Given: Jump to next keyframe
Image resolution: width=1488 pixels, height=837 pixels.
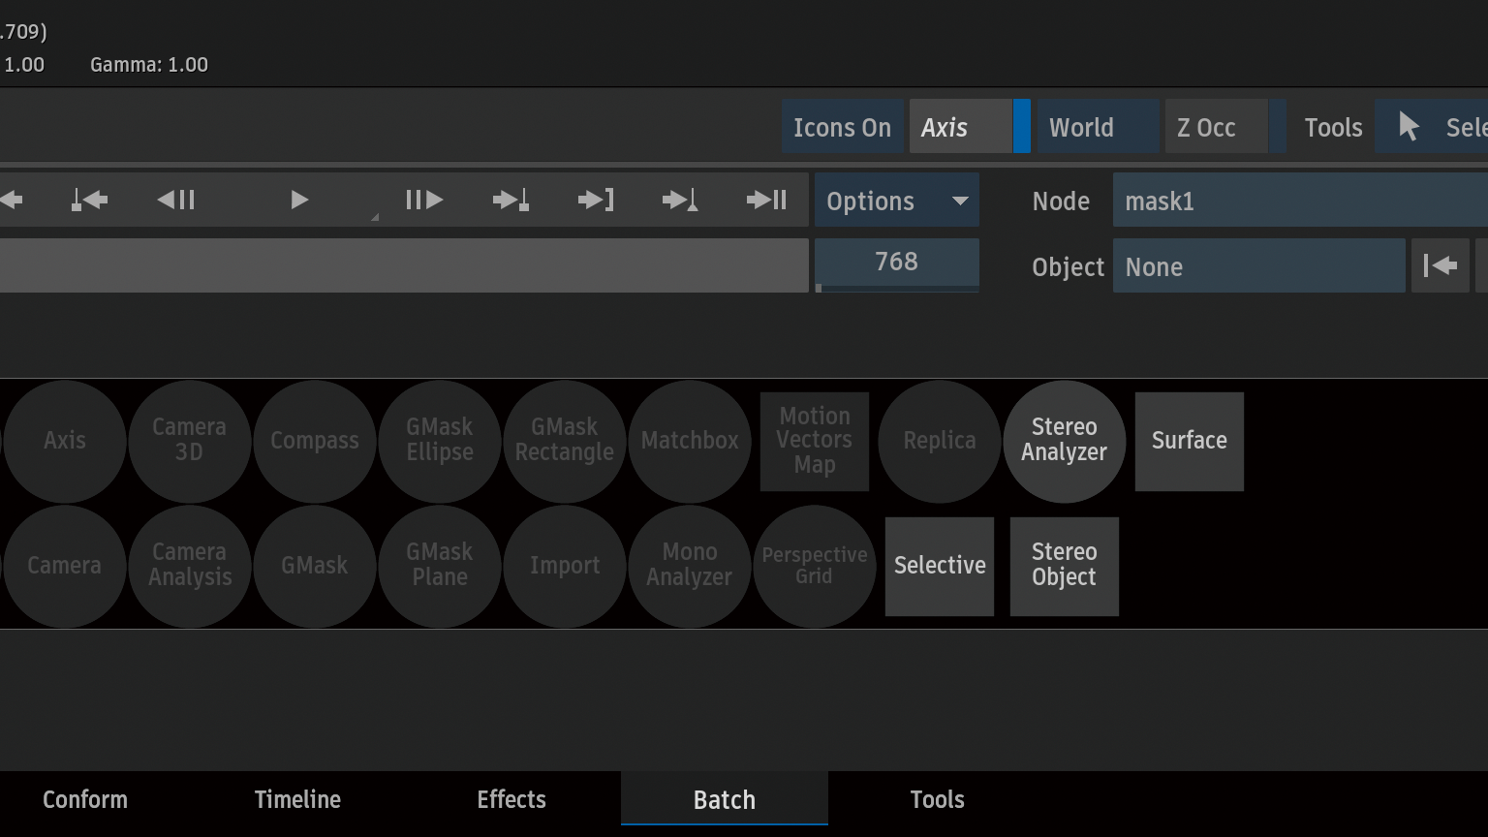Looking at the screenshot, I should coord(511,201).
